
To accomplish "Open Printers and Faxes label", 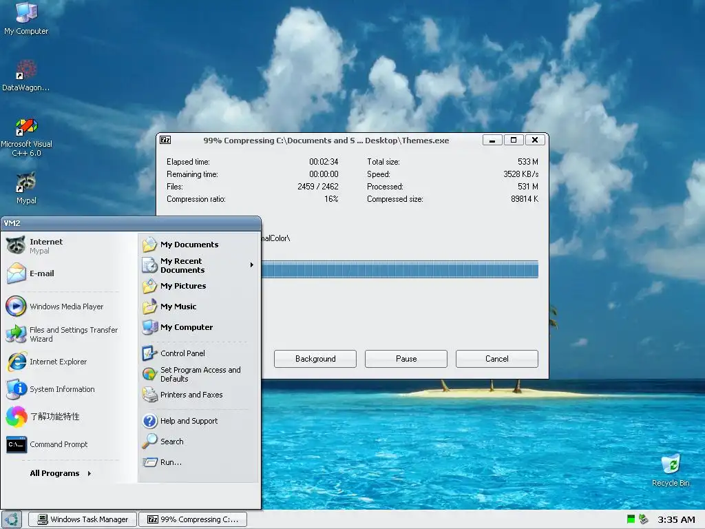I will point(191,395).
